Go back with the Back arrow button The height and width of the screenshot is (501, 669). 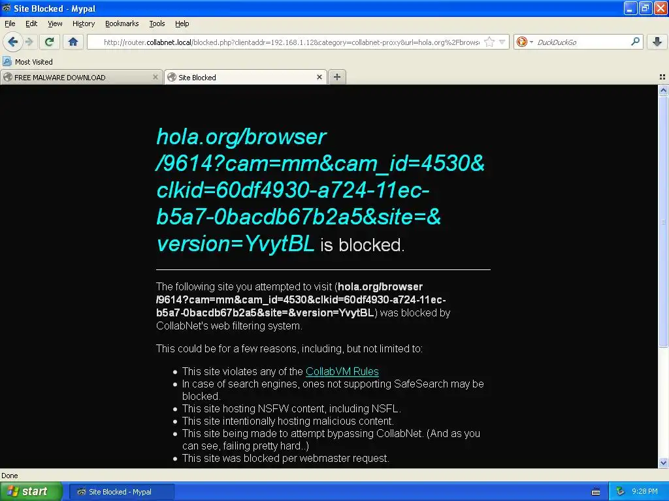(12, 42)
